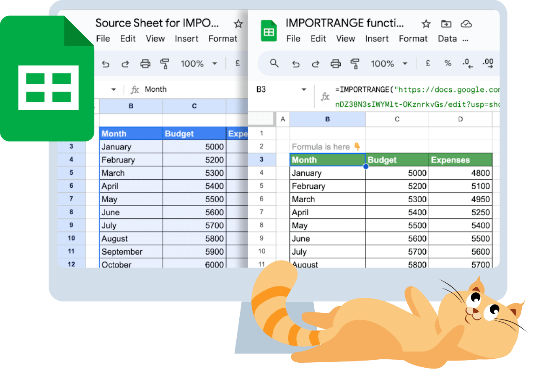
Task: Click Expenses value 5250 for April
Action: tap(461, 212)
